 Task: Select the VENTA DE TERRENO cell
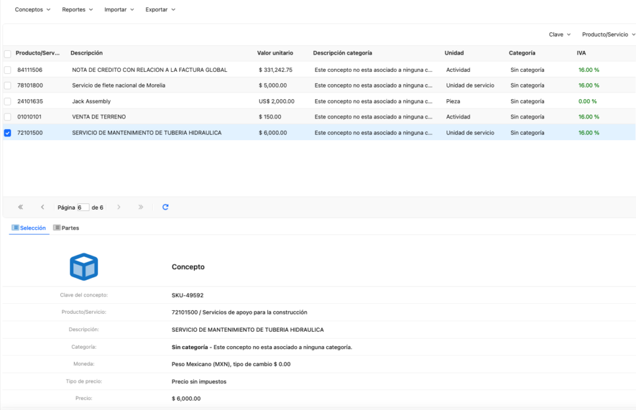(99, 117)
